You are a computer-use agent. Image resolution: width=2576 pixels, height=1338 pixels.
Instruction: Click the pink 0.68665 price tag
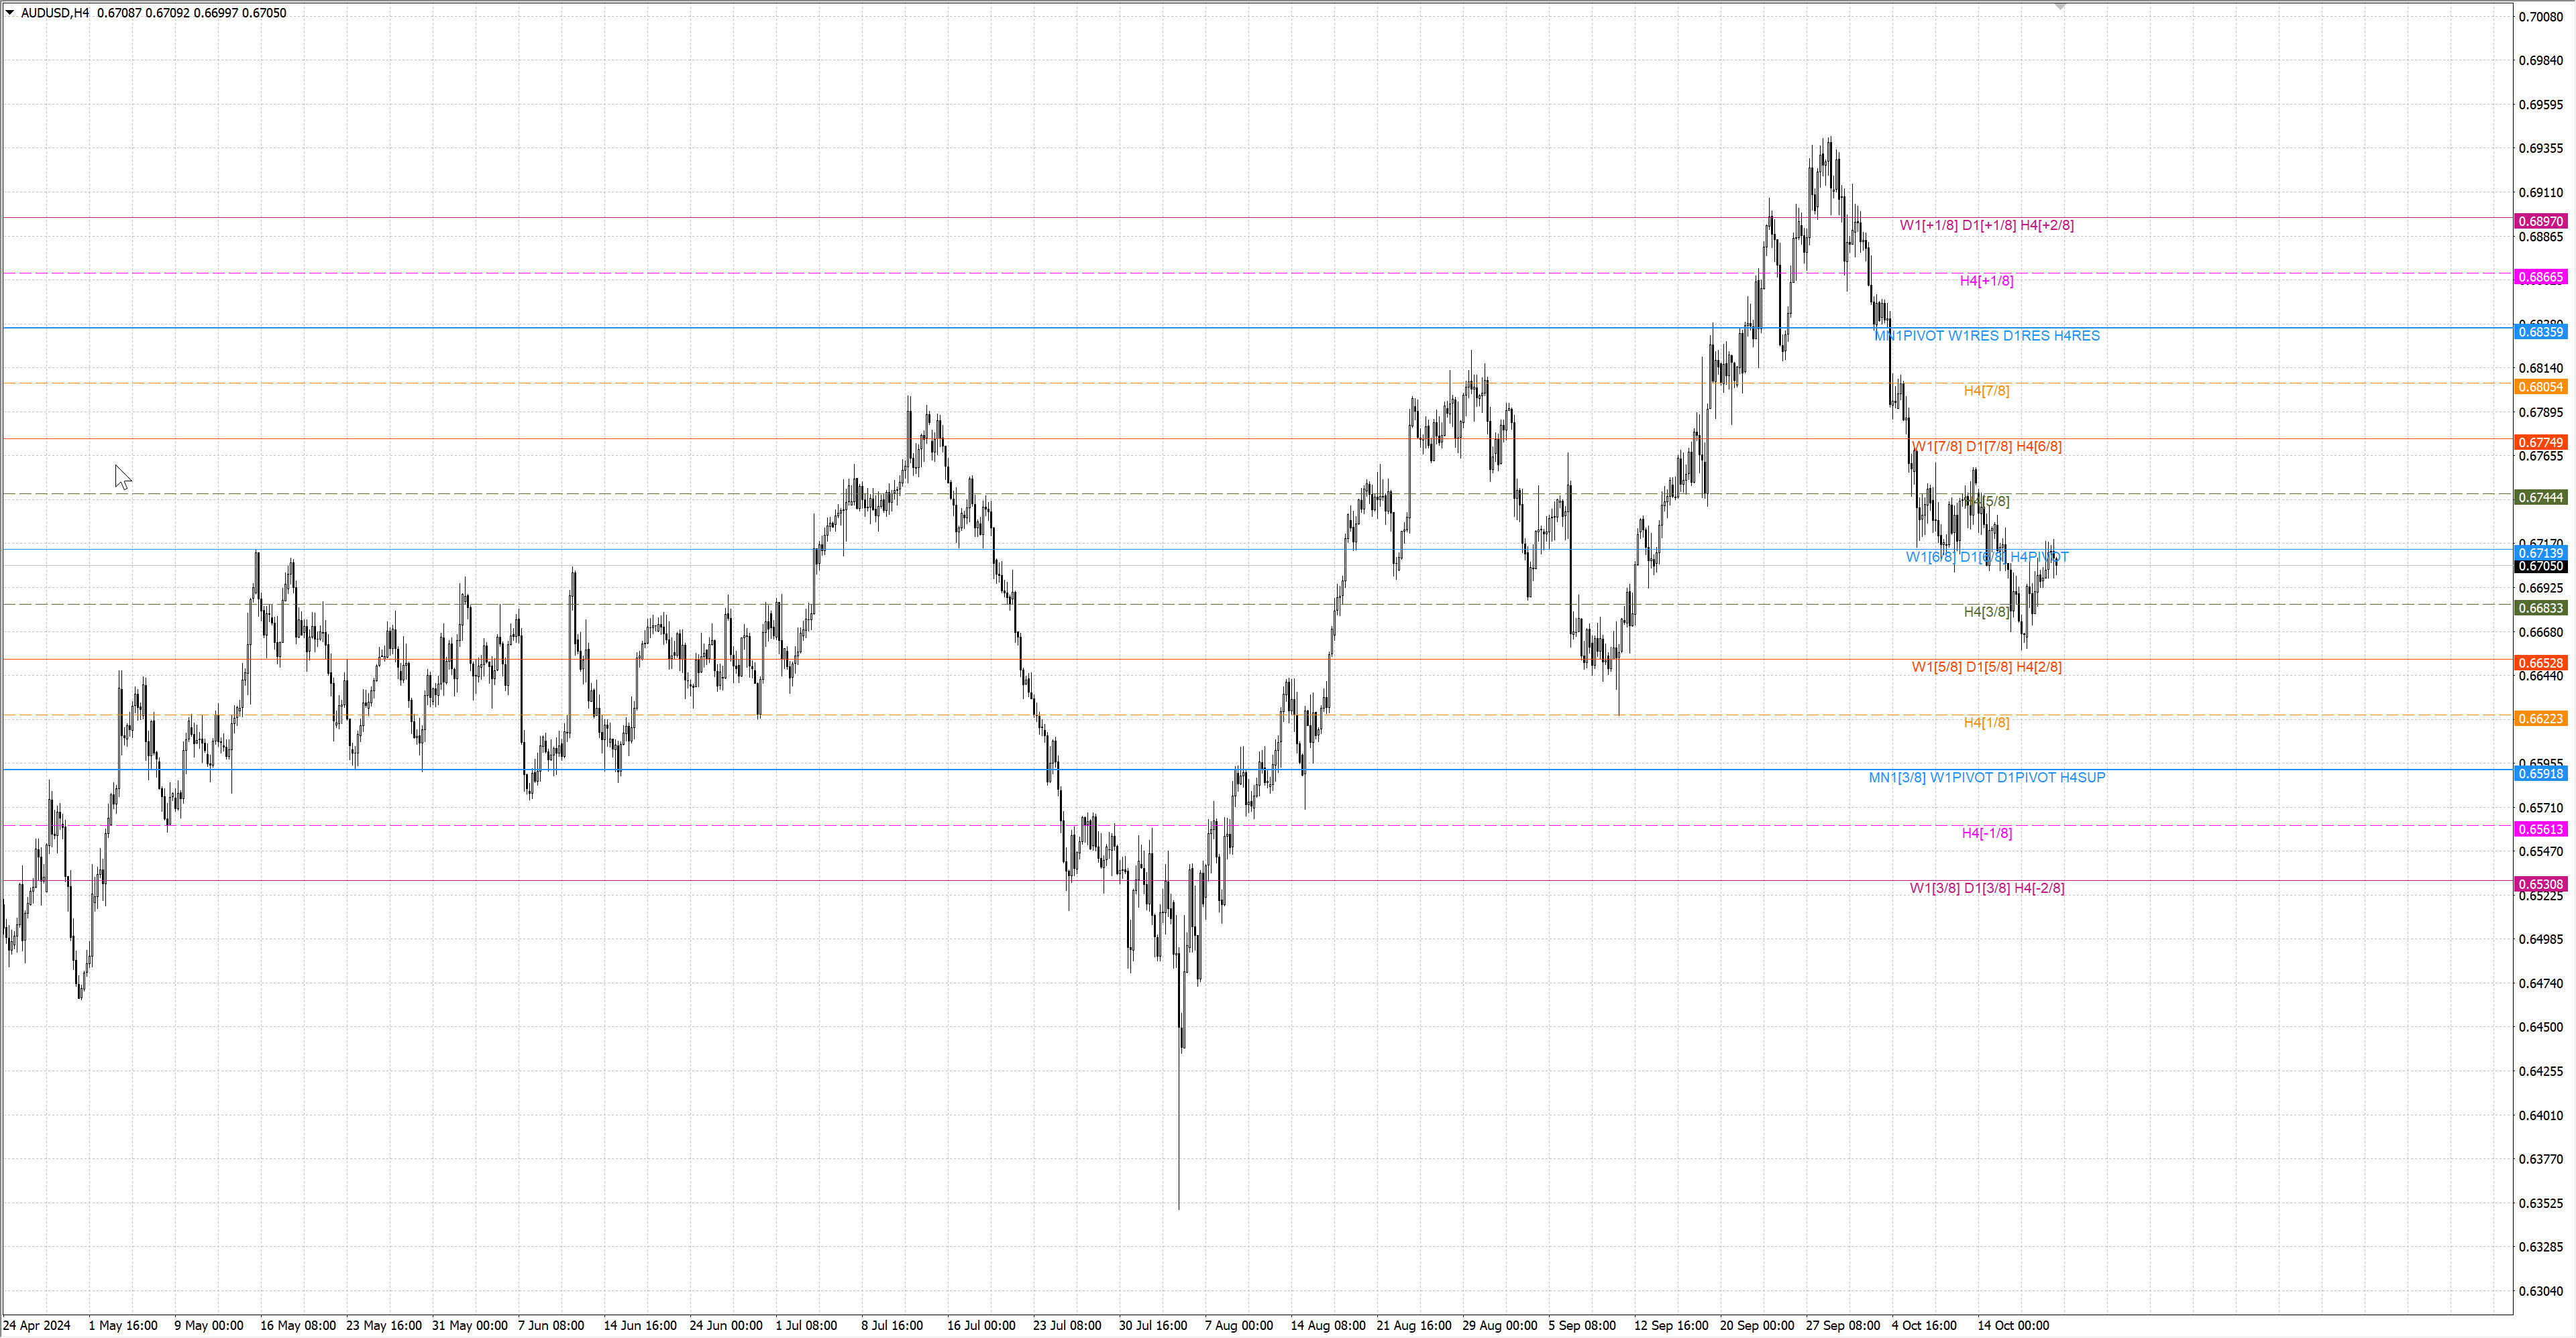coord(2540,278)
